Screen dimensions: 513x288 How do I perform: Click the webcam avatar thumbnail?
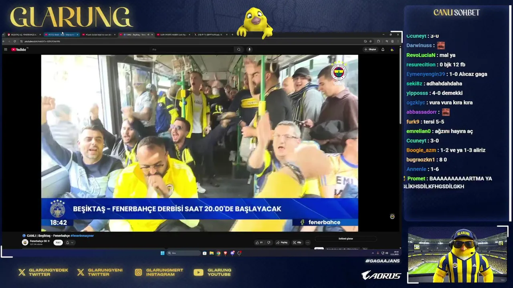pyautogui.click(x=457, y=255)
